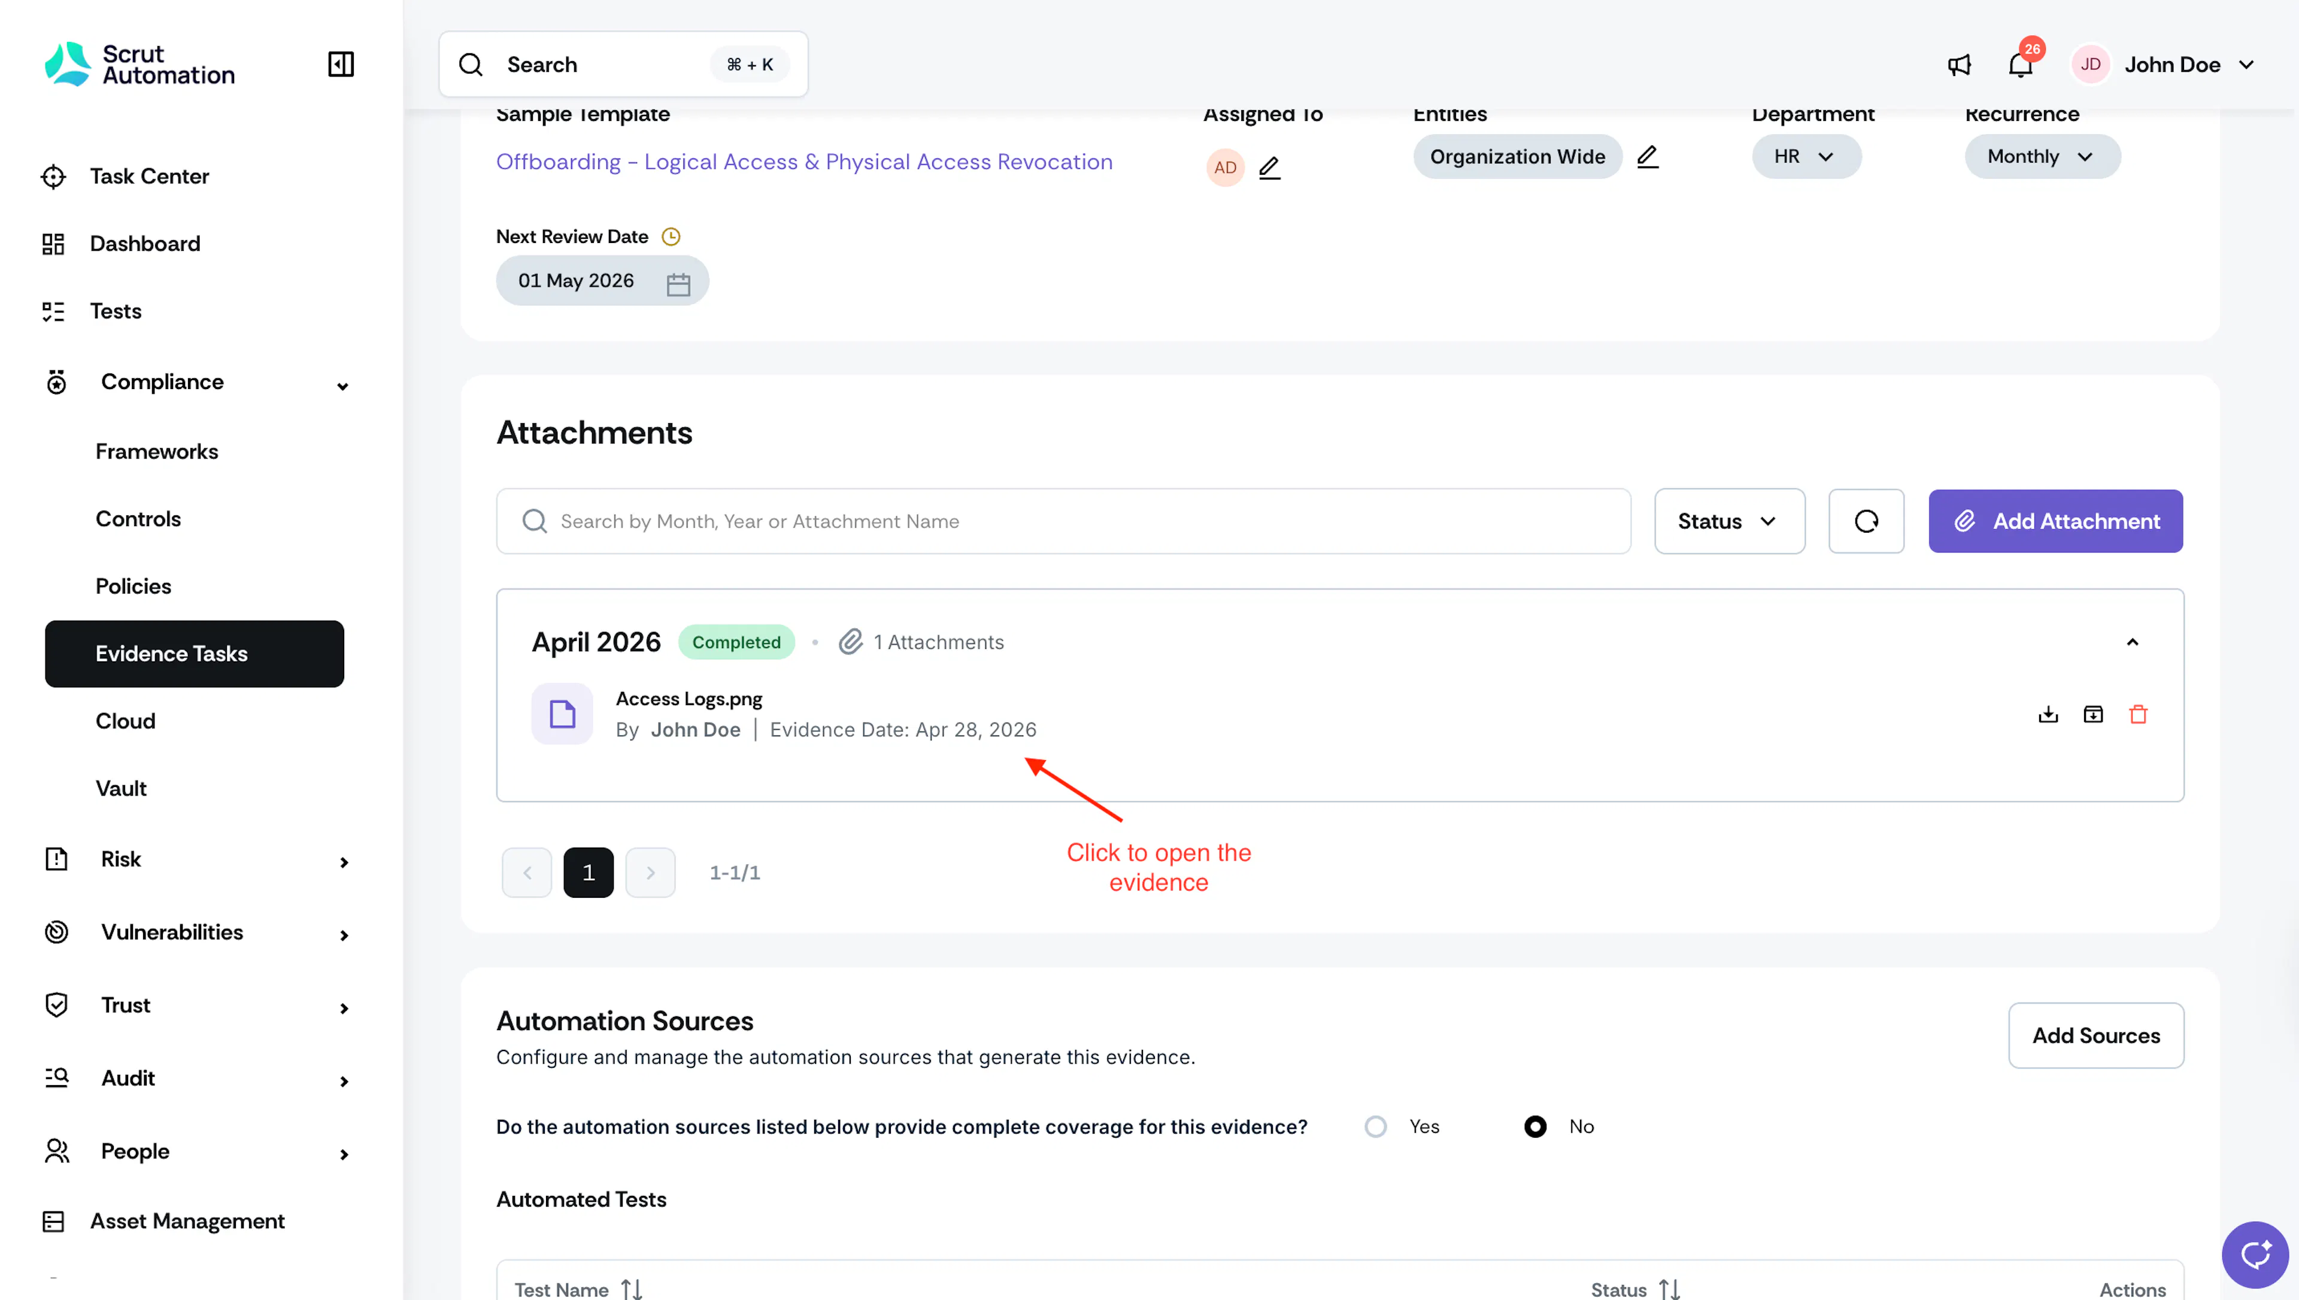
Task: Select Yes for complete coverage
Action: (1376, 1127)
